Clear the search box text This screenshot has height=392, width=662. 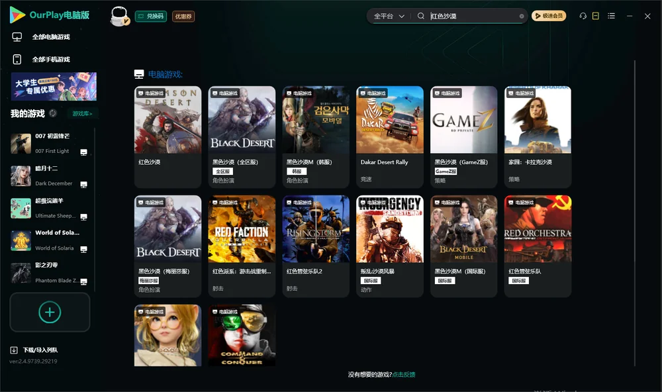[x=522, y=17]
